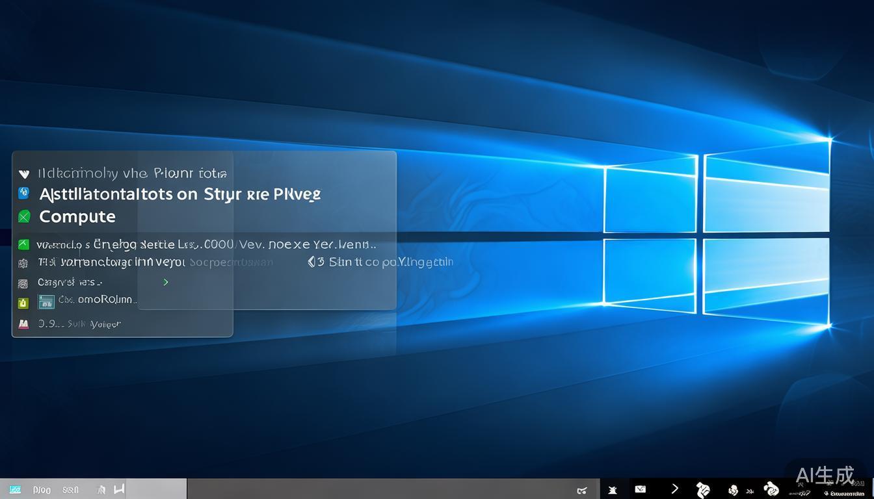
Task: Expand tray with the right-chevron arrow
Action: (x=674, y=489)
